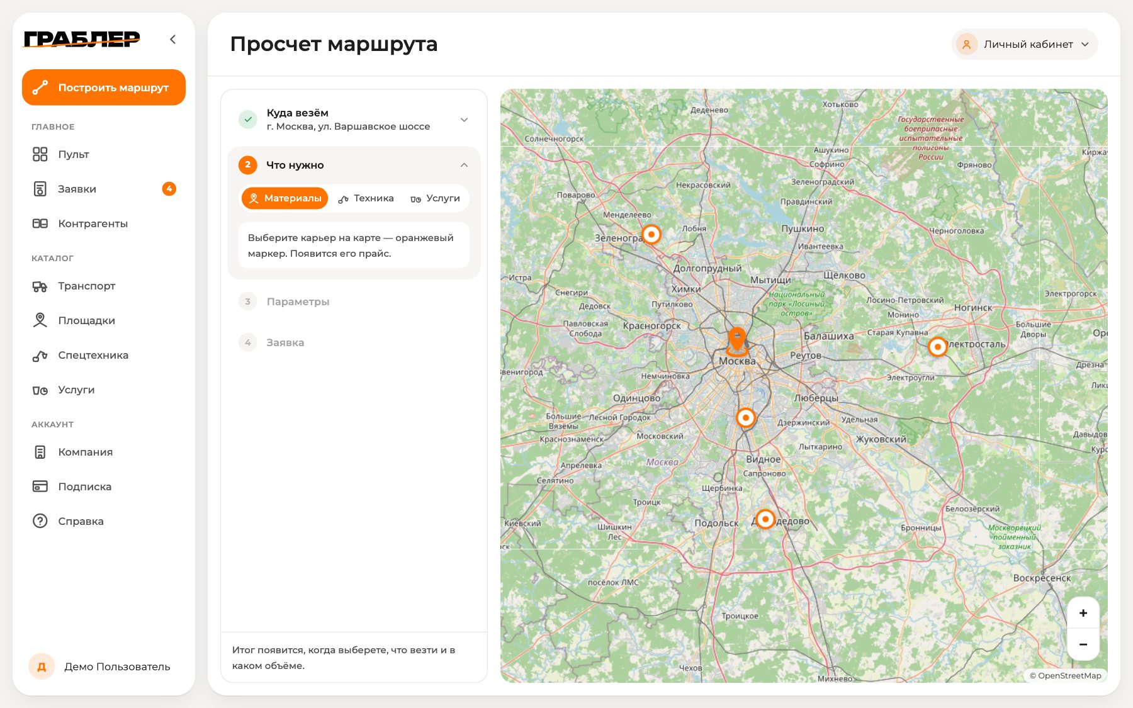The width and height of the screenshot is (1133, 708).
Task: Expand the Куда везём step
Action: [464, 120]
